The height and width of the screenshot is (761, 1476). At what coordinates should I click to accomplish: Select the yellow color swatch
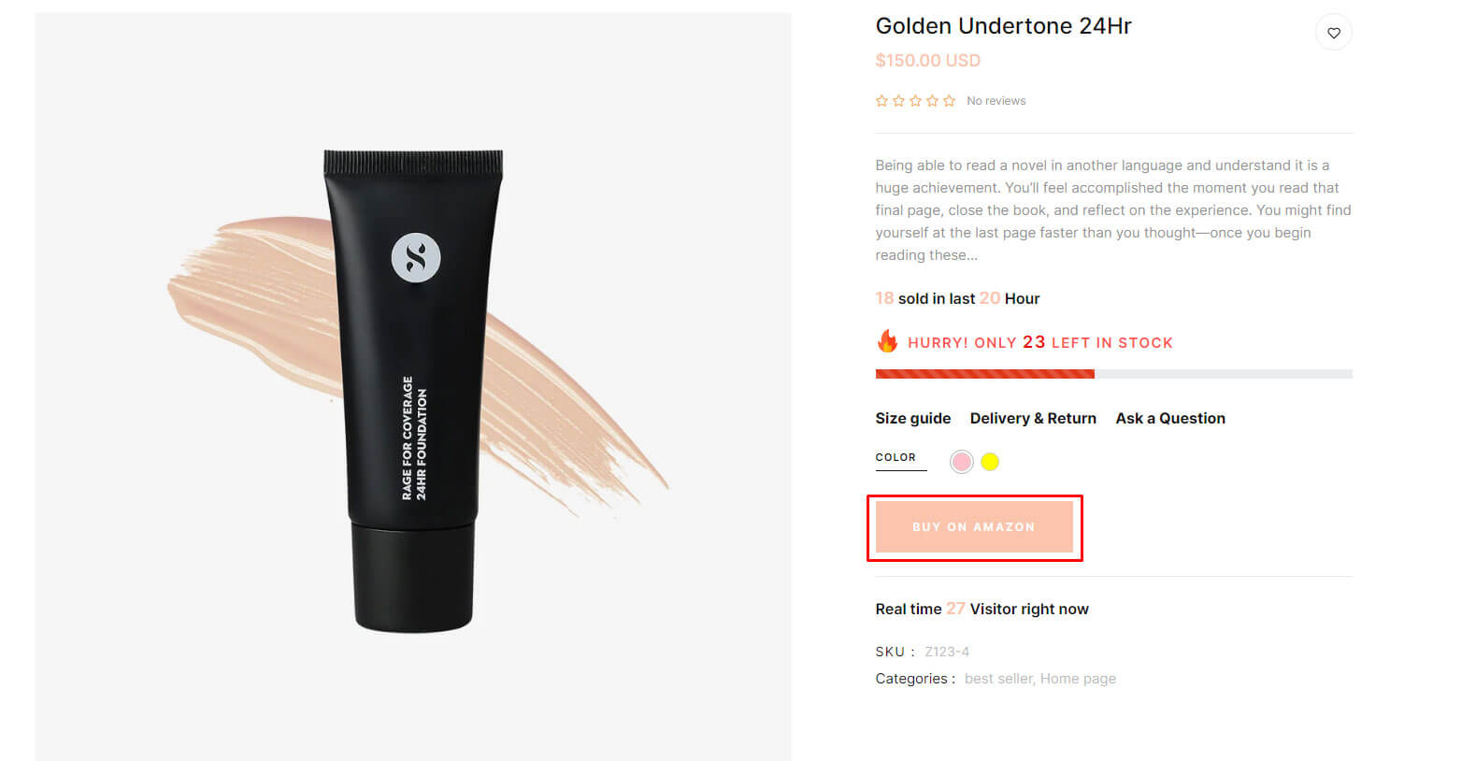click(x=990, y=462)
